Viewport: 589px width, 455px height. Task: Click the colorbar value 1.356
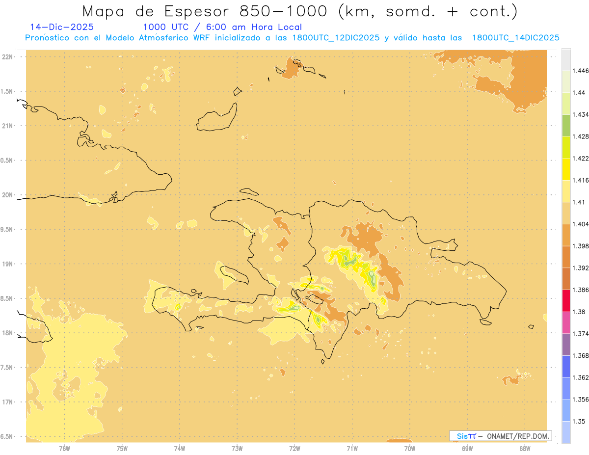pos(581,400)
